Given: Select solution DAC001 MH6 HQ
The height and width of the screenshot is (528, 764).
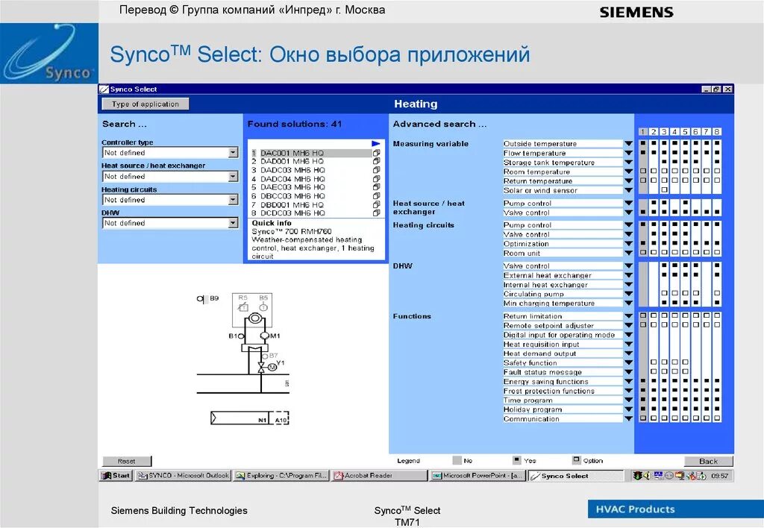Looking at the screenshot, I should 311,153.
